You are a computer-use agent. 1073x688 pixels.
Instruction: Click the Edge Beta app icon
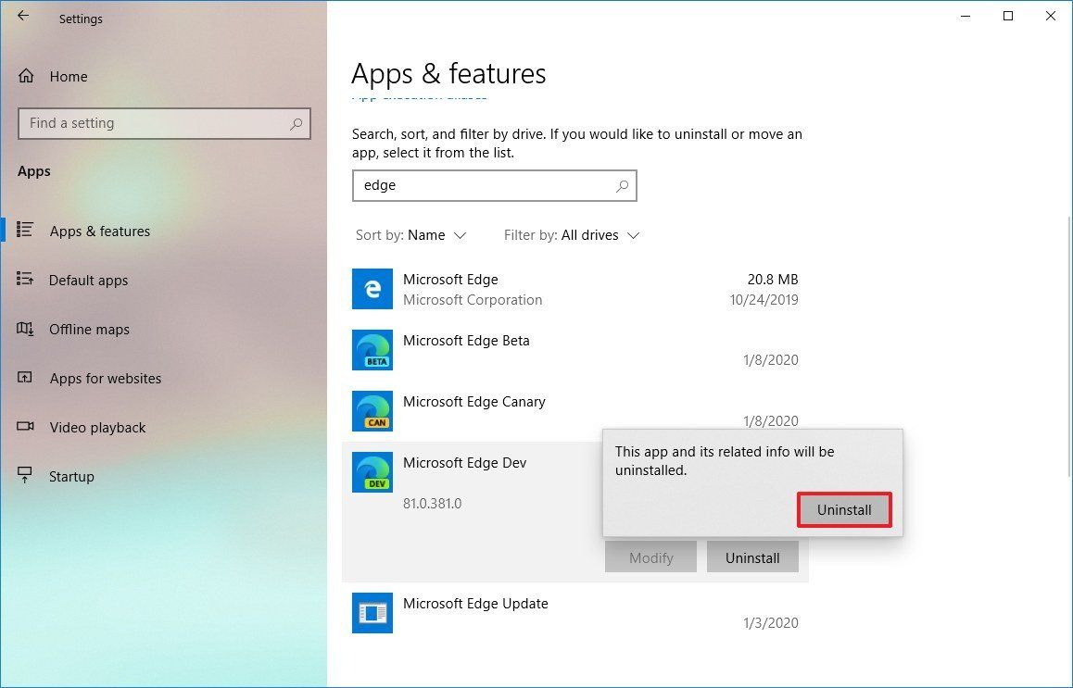[x=372, y=349]
